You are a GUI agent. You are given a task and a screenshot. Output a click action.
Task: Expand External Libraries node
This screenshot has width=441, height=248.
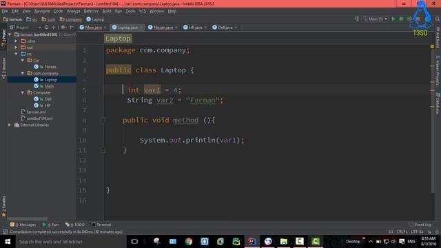pyautogui.click(x=10, y=125)
